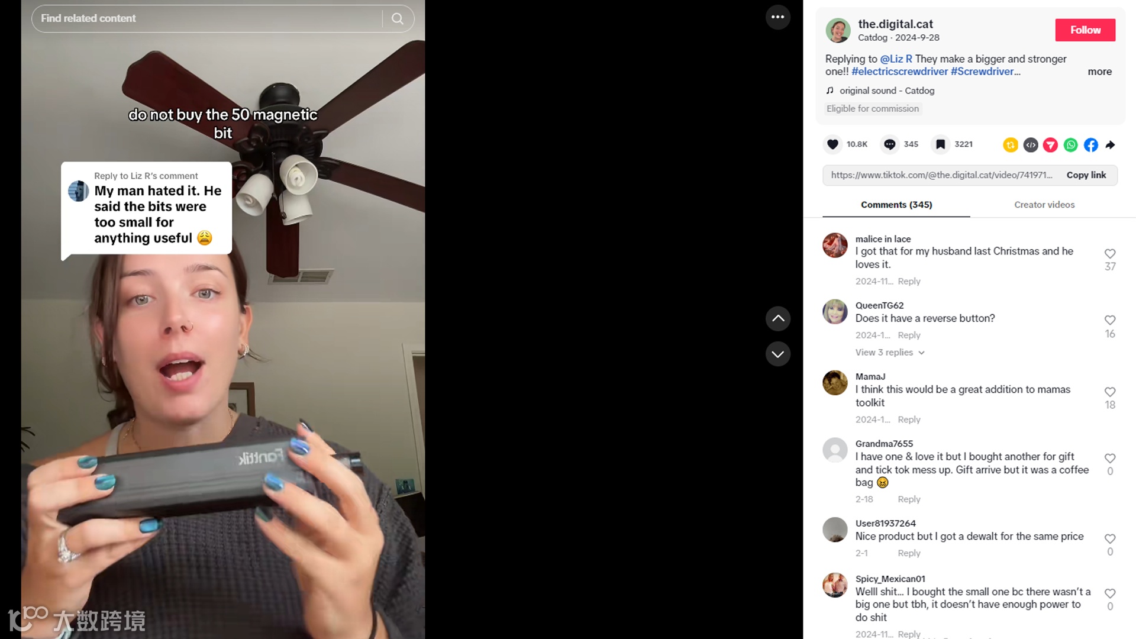This screenshot has width=1136, height=639.
Task: Like the video with the heart icon
Action: point(832,144)
